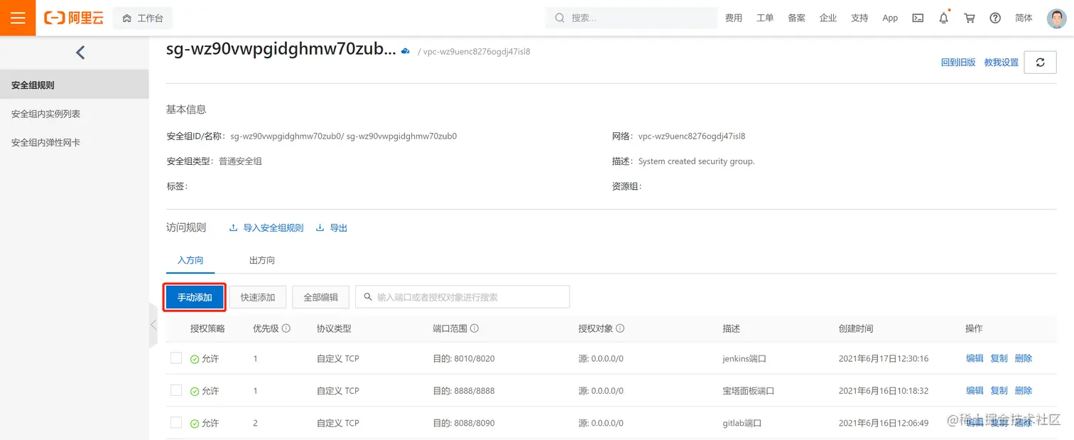This screenshot has width=1074, height=440.
Task: Open the help question mark icon
Action: (995, 18)
